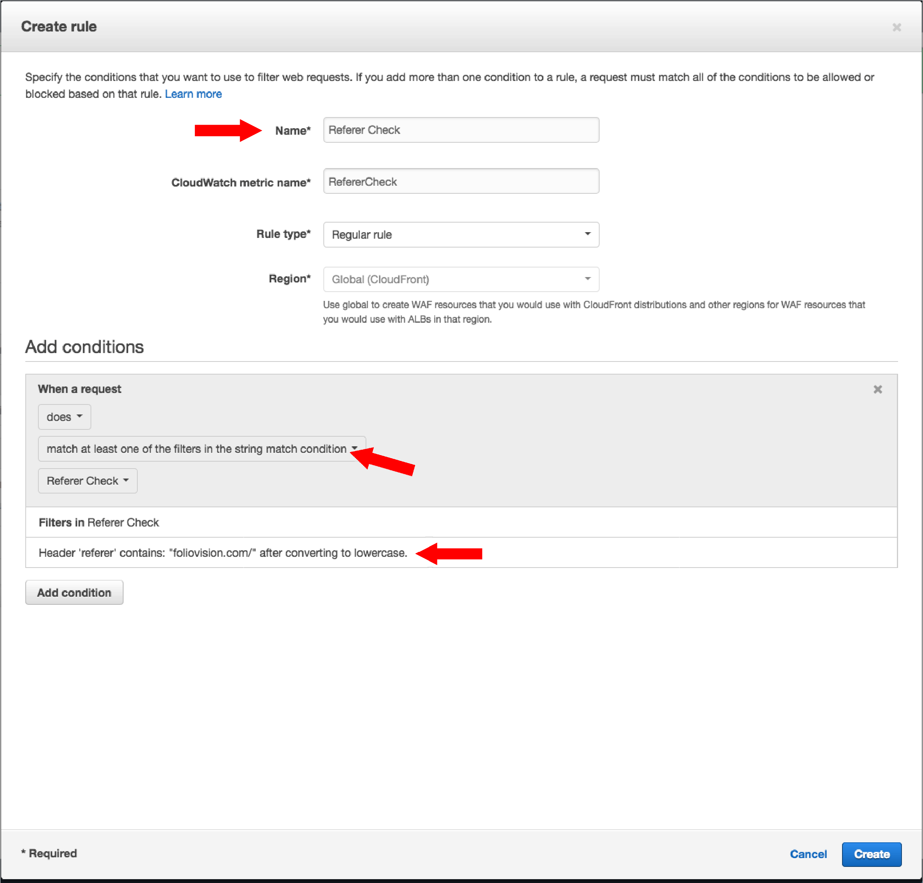Close the Create rule dialog
The height and width of the screenshot is (883, 923).
tap(897, 27)
